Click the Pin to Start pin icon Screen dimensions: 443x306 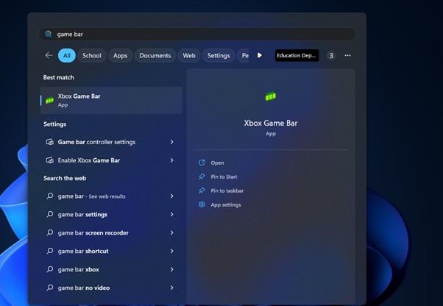point(202,177)
